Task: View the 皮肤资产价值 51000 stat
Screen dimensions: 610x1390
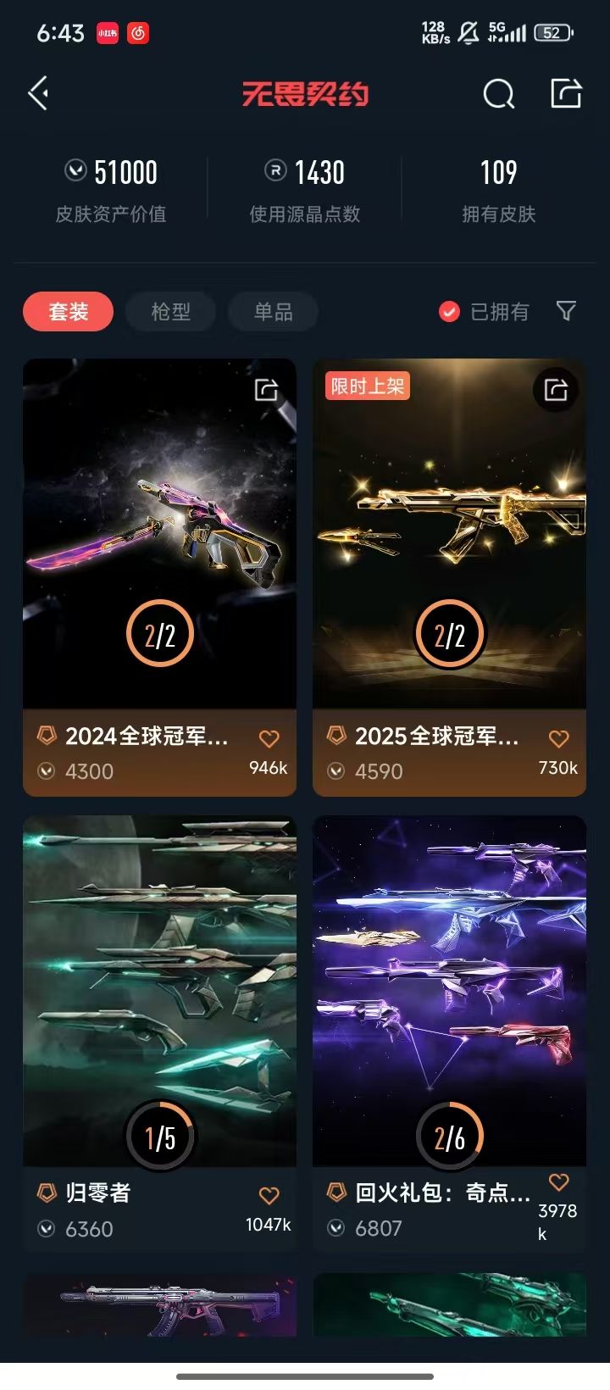Action: 111,190
